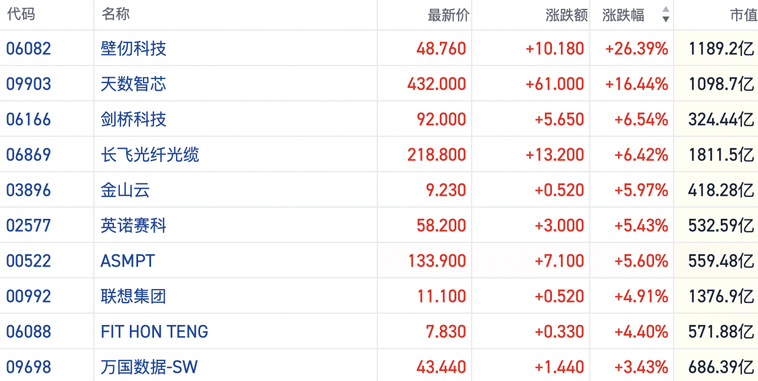
Task: Open 英诺赛科 stock page
Action: click(x=133, y=225)
